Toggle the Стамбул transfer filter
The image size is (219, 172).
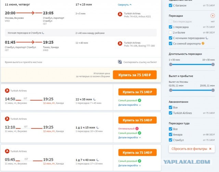click(x=170, y=140)
